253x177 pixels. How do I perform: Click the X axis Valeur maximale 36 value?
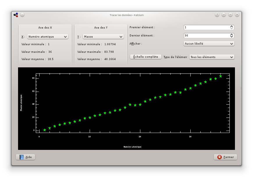point(50,52)
